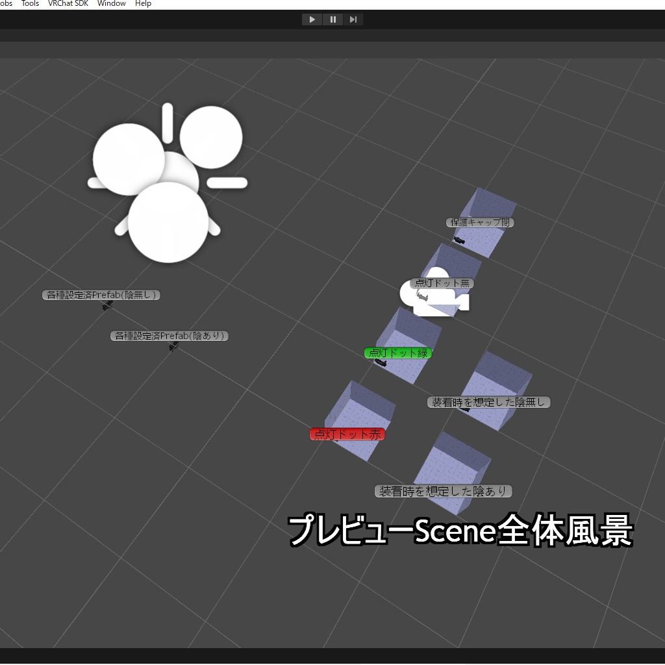Viewport: 665px width, 665px height.
Task: Open the Tools menu
Action: click(30, 3)
